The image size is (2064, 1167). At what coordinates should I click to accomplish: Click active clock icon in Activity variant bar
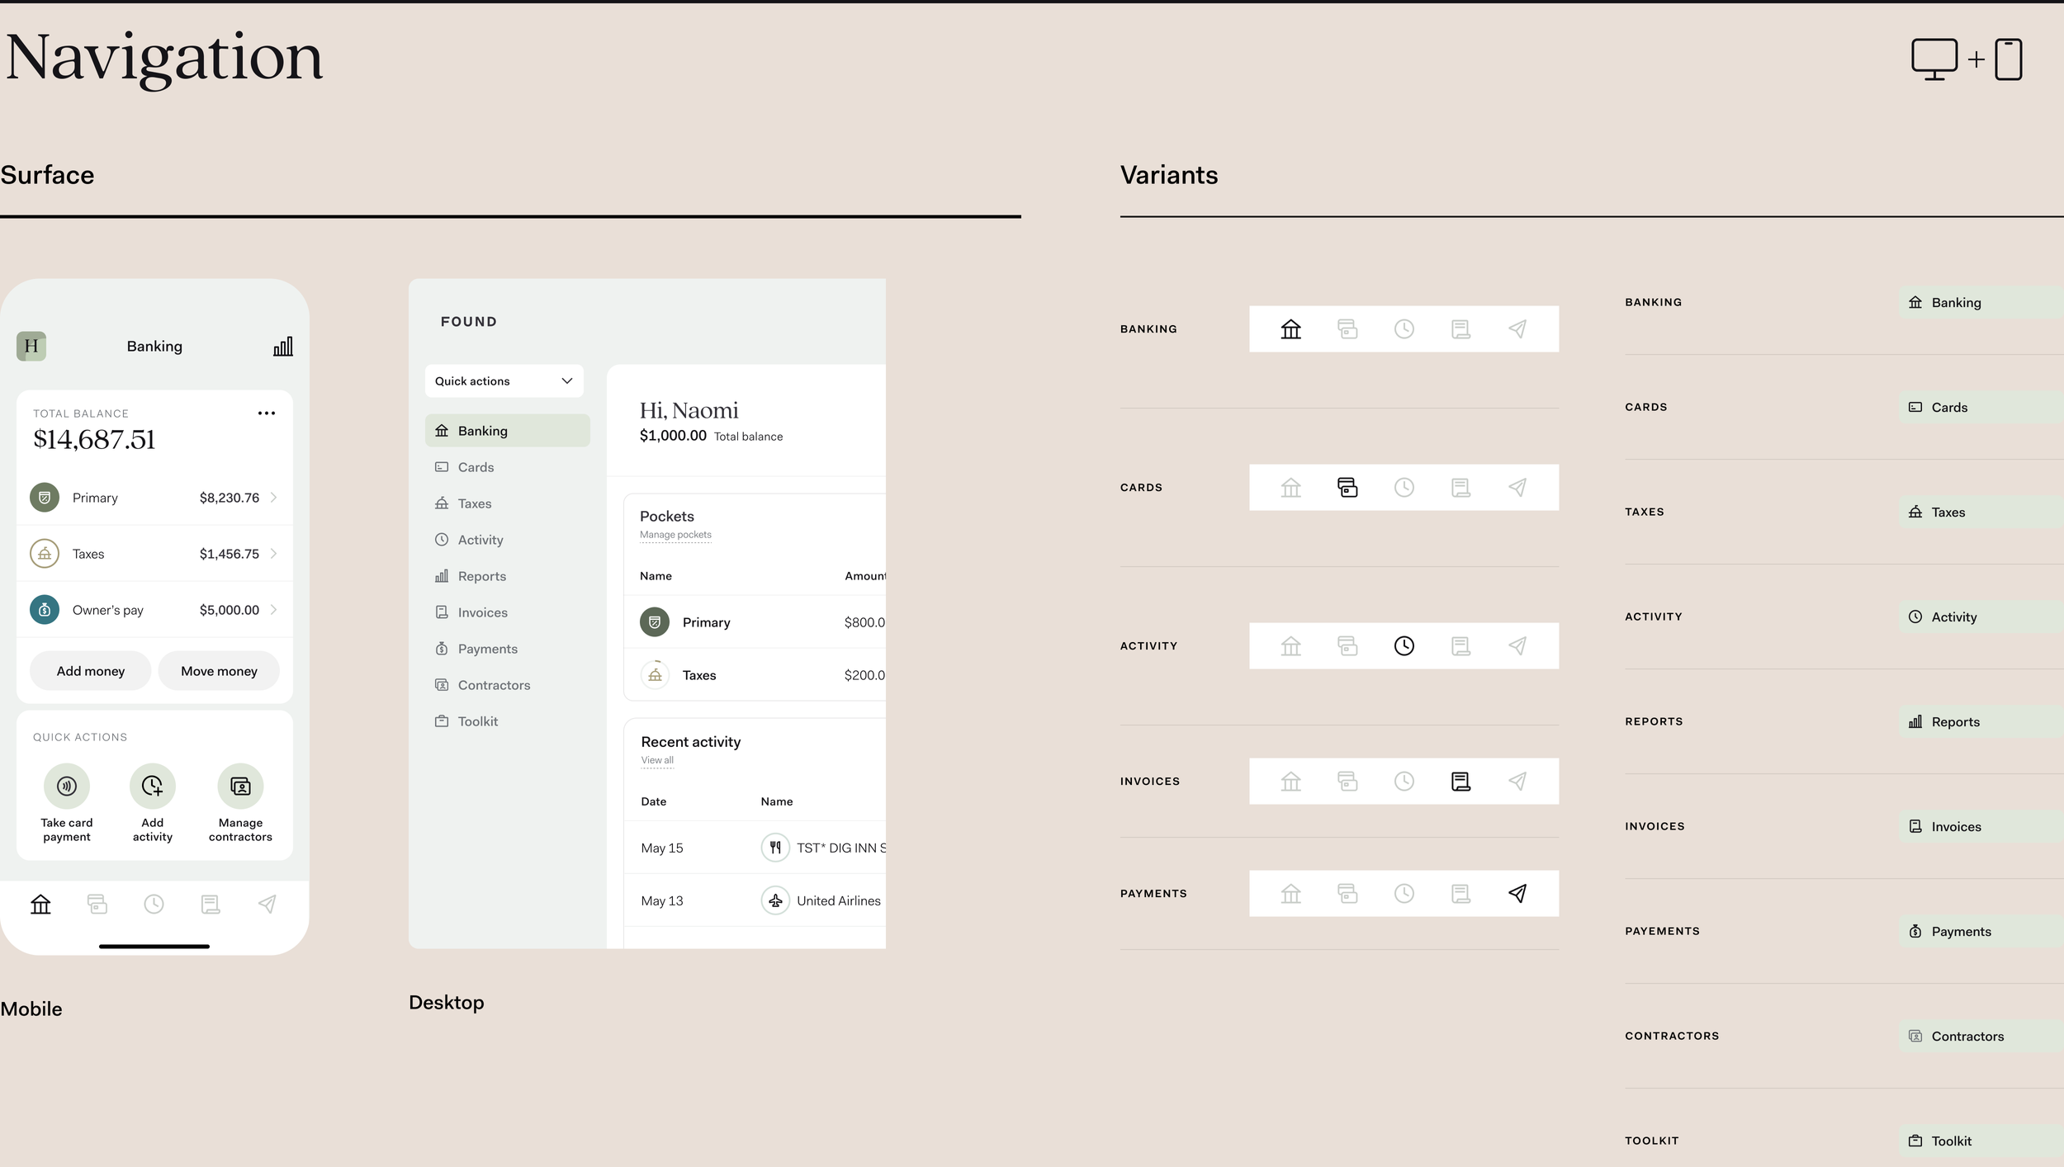pyautogui.click(x=1404, y=646)
